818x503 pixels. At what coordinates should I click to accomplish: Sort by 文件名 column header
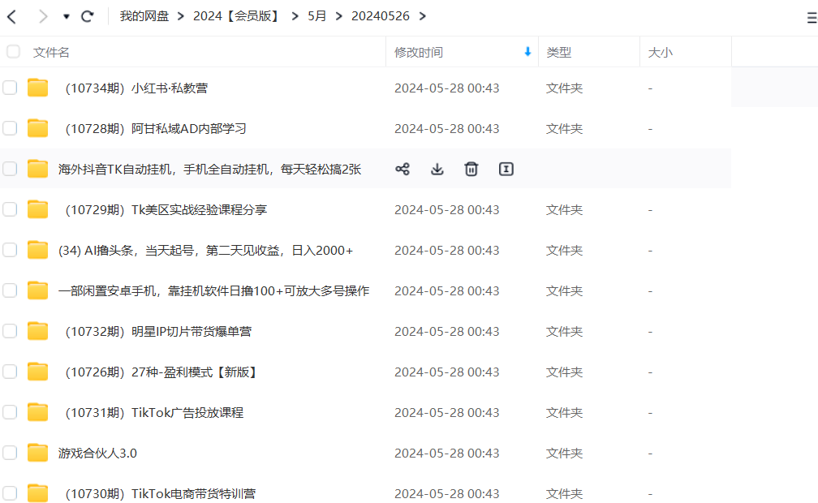51,52
